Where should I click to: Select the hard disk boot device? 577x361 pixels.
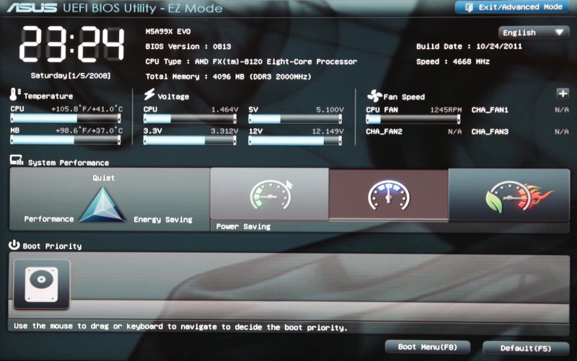point(42,284)
